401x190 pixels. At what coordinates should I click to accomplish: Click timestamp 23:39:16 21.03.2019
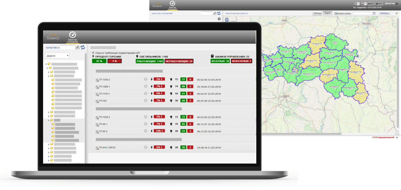209,147
